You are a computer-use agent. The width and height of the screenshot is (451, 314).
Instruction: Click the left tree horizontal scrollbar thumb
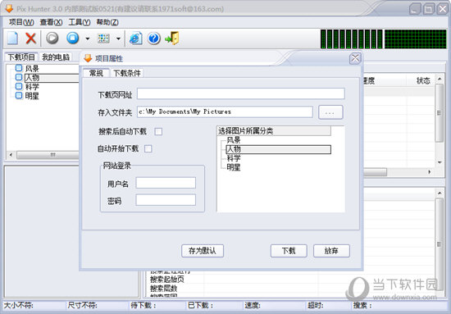(x=48, y=155)
